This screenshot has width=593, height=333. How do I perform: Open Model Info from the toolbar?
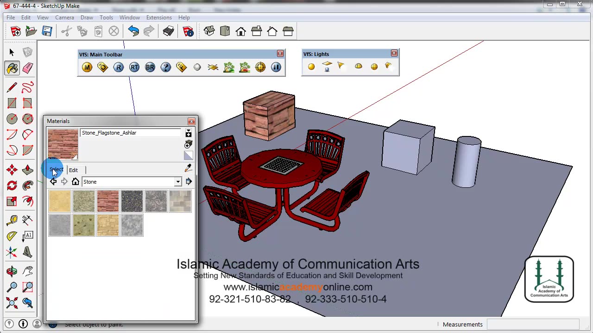[x=188, y=31]
